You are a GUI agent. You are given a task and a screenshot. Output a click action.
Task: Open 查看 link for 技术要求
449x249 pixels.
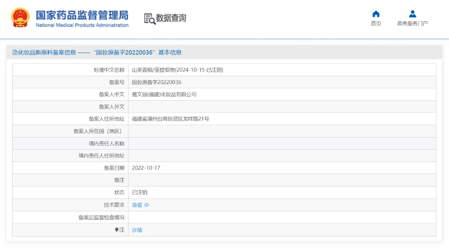137,205
